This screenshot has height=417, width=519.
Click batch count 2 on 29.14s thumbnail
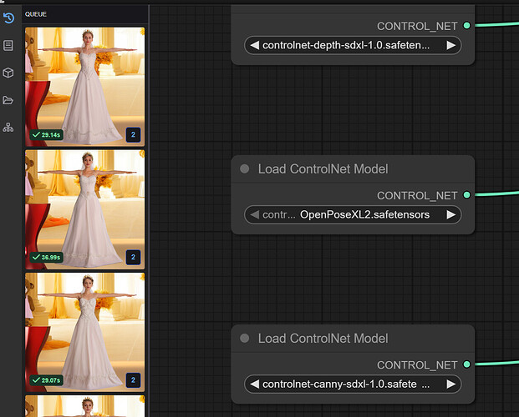[x=133, y=135]
